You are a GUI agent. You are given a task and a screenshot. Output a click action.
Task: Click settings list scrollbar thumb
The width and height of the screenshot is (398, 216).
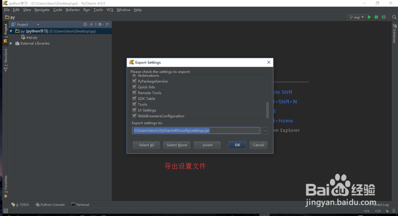pyautogui.click(x=267, y=110)
